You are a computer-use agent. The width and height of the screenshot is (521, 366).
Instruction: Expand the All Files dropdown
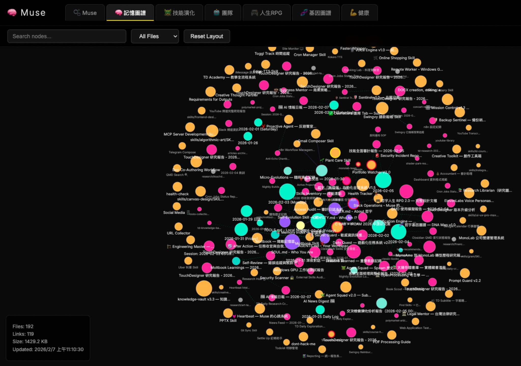[x=155, y=36]
